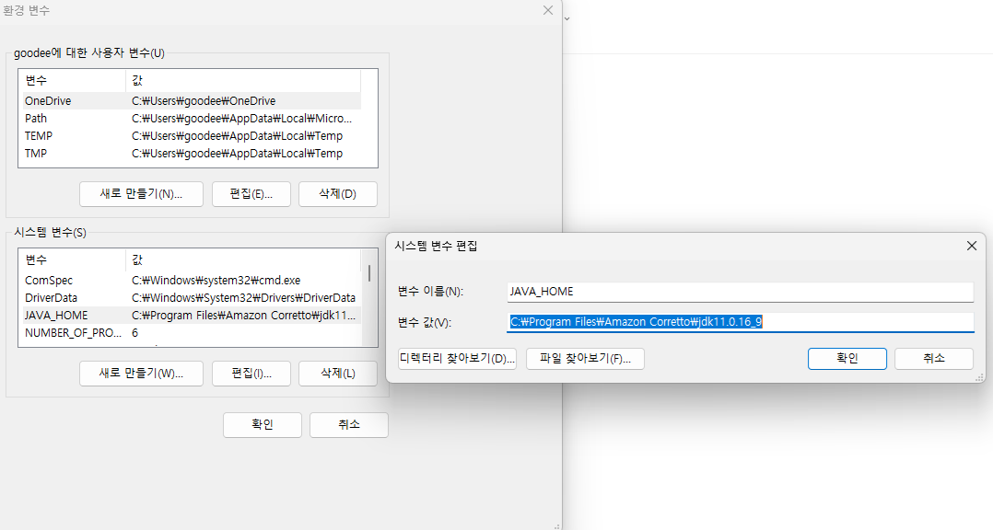
Task: Click the C:\Users\goodee\OneDrive value cell
Action: (204, 100)
